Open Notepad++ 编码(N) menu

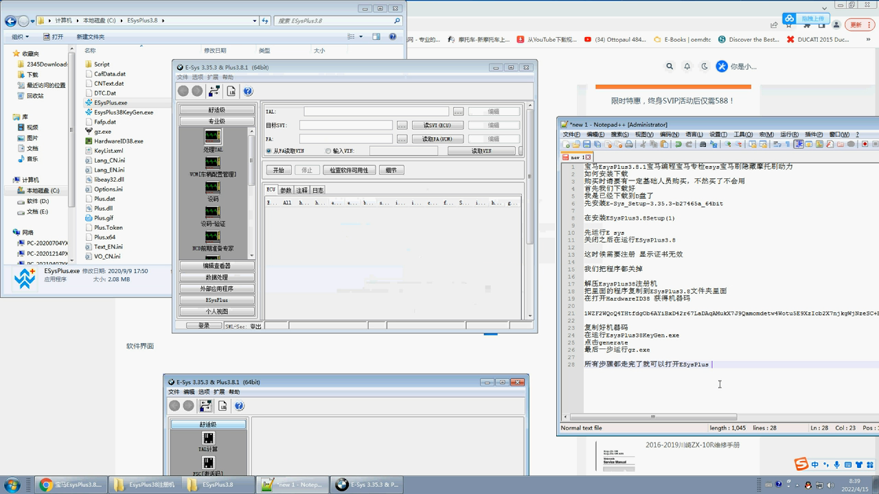click(x=670, y=134)
